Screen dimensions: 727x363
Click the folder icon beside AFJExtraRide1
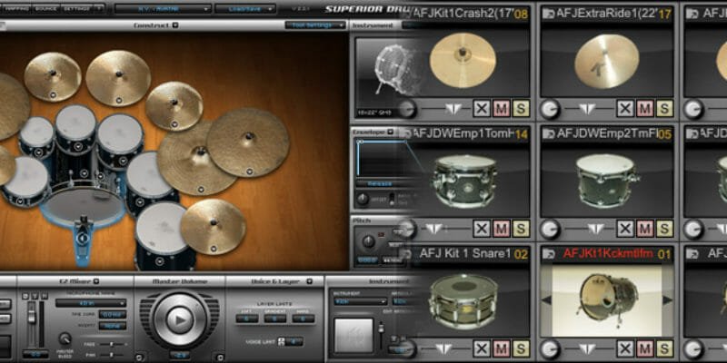[549, 14]
